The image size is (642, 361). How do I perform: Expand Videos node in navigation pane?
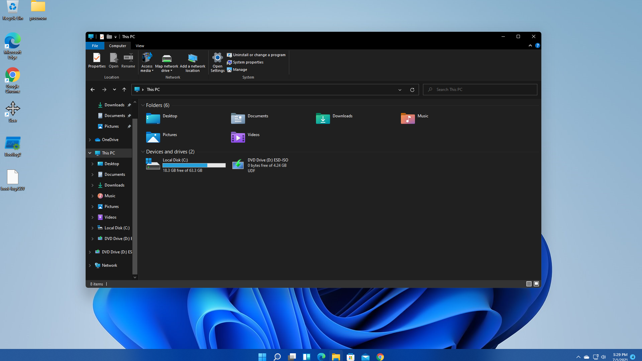click(93, 217)
